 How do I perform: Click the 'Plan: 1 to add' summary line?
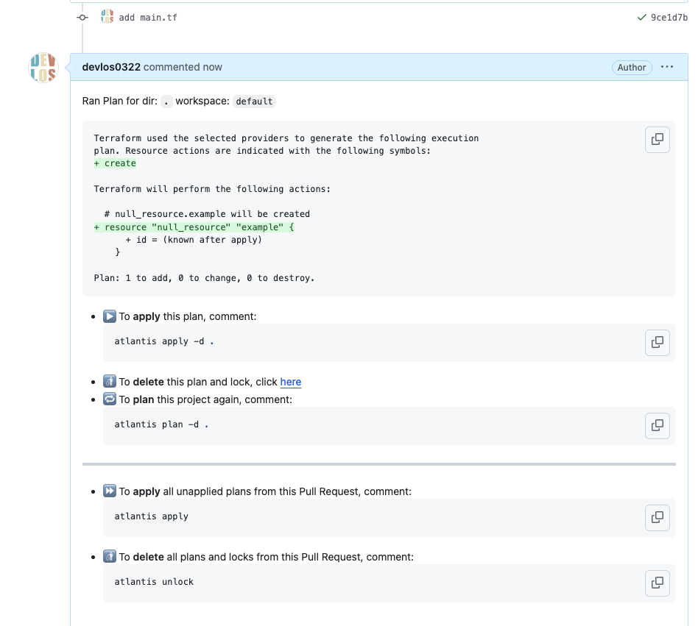pyautogui.click(x=205, y=278)
